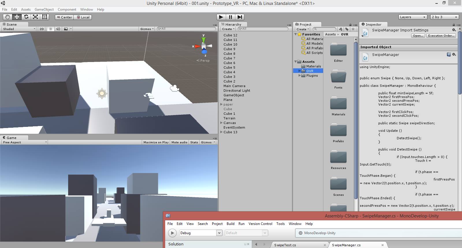Open the Prefabs folder thumbnail
Viewport: 462px width, 248px height.
click(x=338, y=130)
